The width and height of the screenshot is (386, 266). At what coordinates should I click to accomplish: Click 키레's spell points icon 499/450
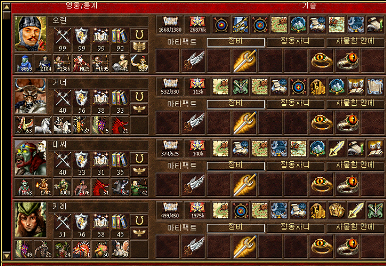pyautogui.click(x=170, y=210)
